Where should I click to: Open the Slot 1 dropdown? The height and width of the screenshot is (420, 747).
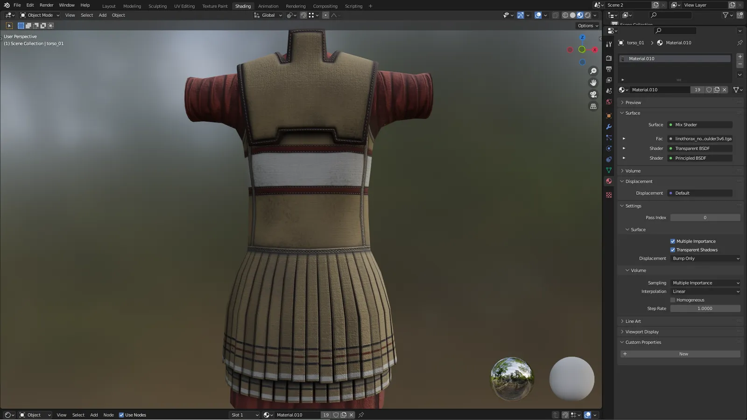pos(245,415)
